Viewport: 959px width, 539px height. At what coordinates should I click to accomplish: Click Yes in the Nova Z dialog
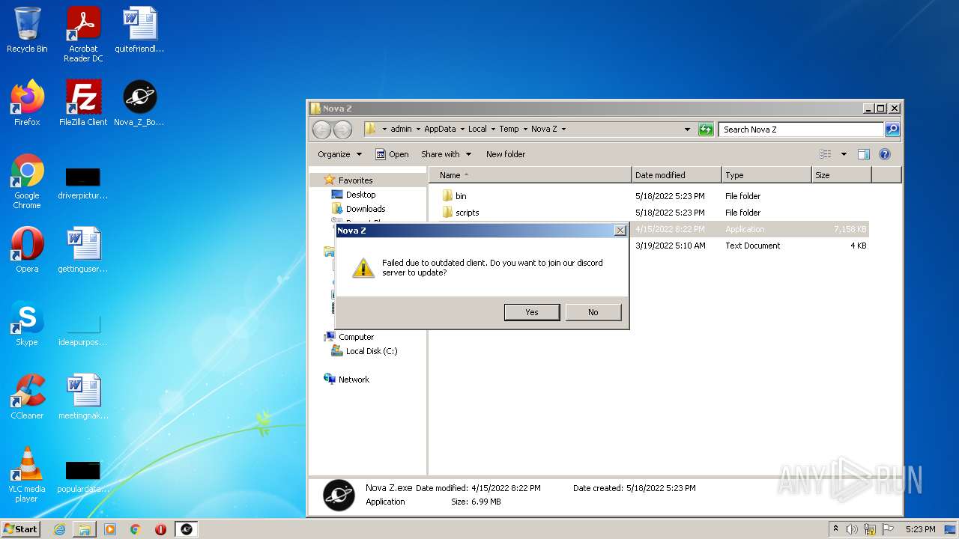pos(532,312)
